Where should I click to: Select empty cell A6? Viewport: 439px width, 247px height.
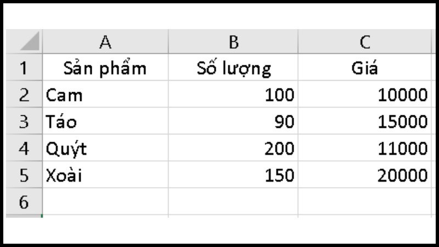point(105,201)
